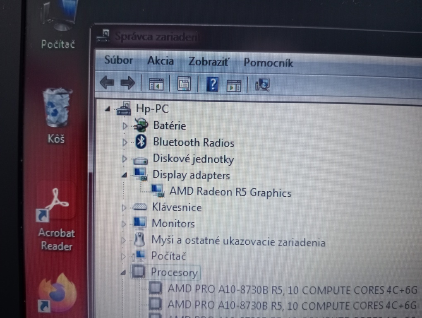Select AMD Radeon R5 Graphics entry

coord(230,192)
